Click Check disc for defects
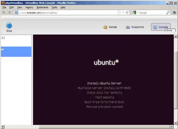This screenshot has height=129, width=178. (105, 92)
